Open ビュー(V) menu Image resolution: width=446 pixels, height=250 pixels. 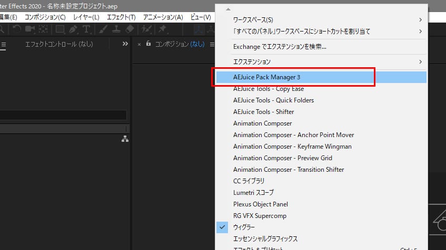pyautogui.click(x=201, y=17)
